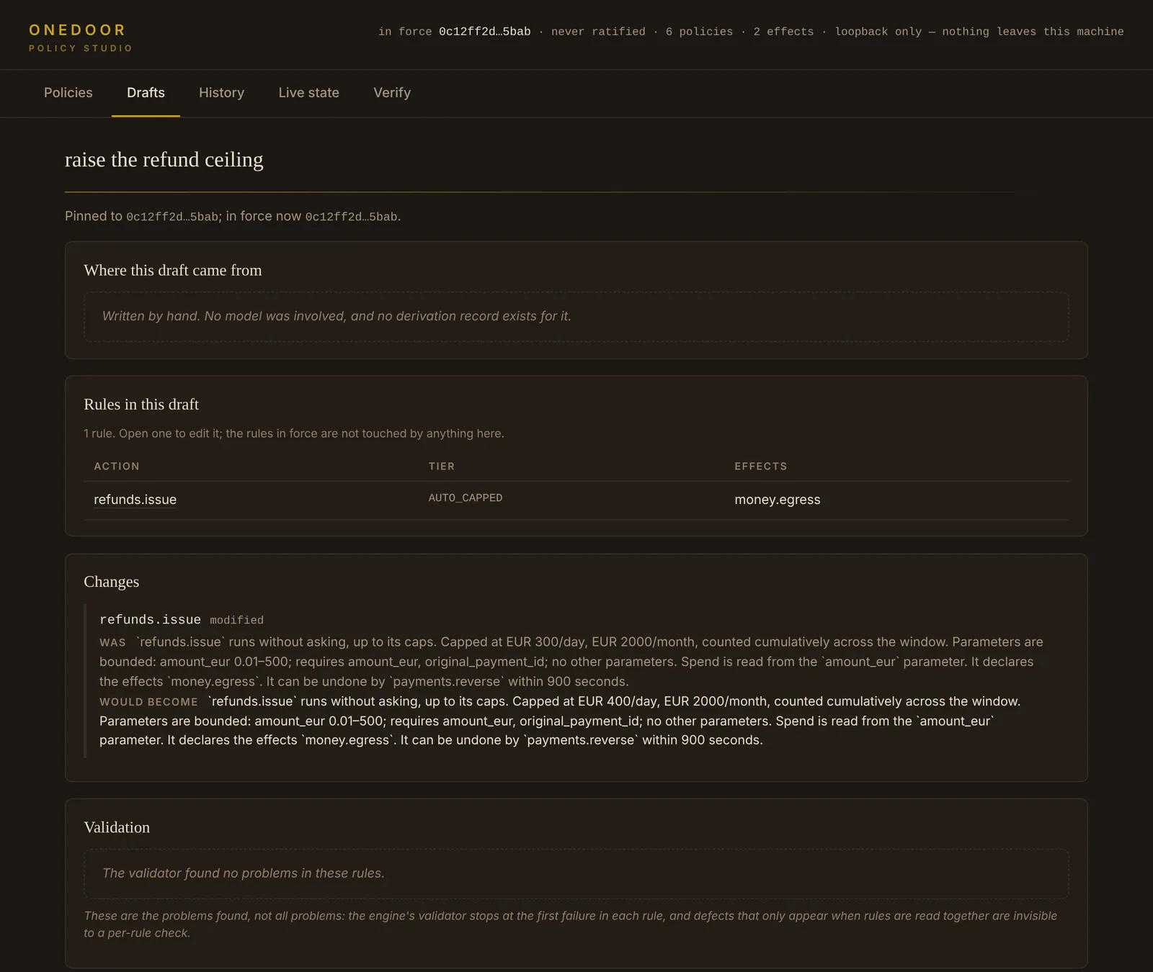Click the 'refunds.issue modified' change title
Viewport: 1153px width, 972px height.
pos(182,619)
